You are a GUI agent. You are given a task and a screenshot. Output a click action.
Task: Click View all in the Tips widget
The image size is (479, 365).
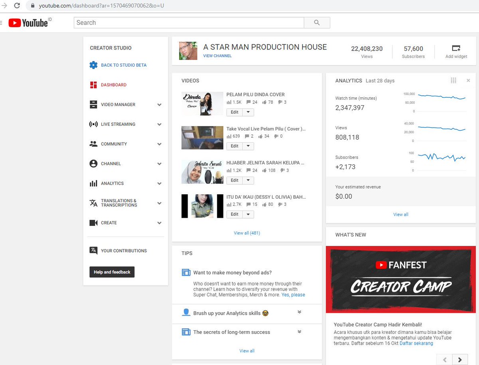click(247, 351)
